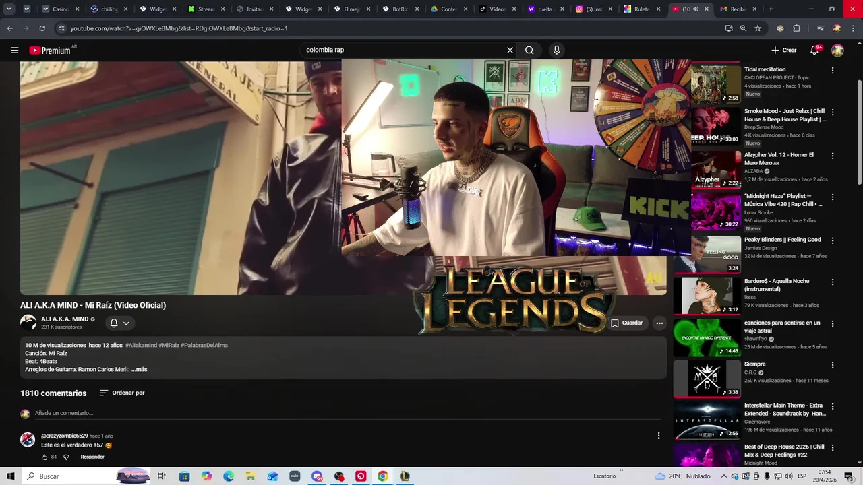Open Interstellar Main Theme video title
This screenshot has width=863, height=485.
(785, 410)
